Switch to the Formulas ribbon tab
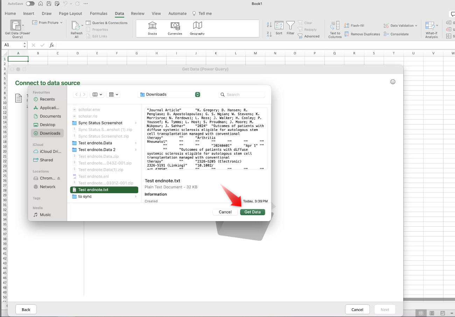Image resolution: width=455 pixels, height=317 pixels. click(x=99, y=14)
